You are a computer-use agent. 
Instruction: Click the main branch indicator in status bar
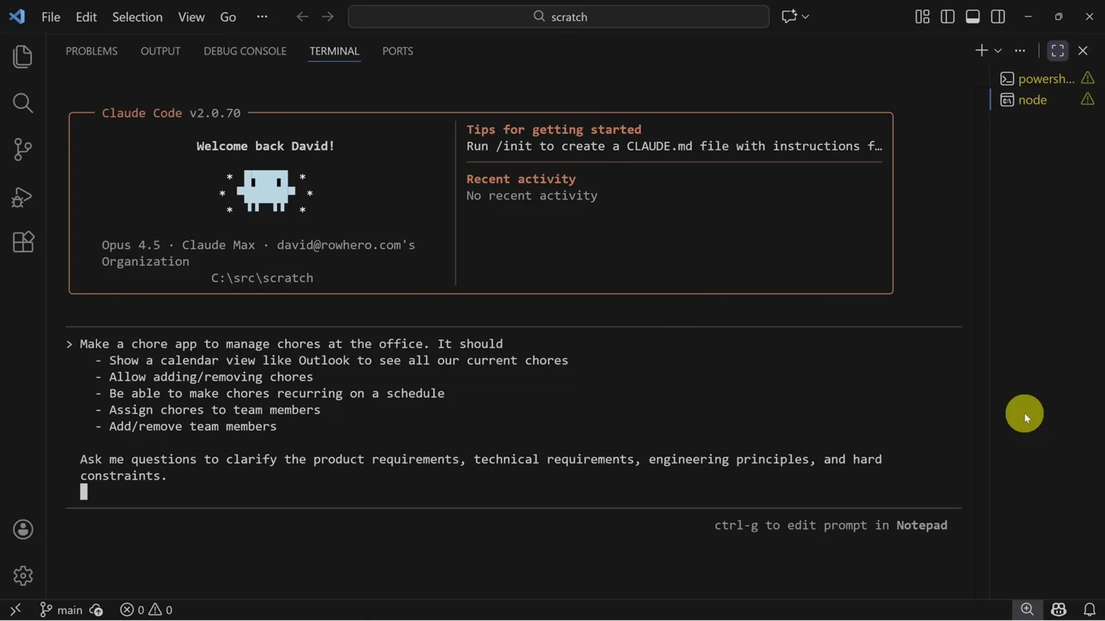(61, 610)
